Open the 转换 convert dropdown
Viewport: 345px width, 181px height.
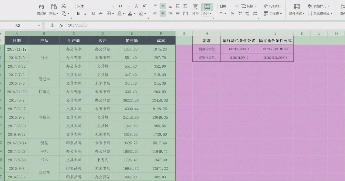(x=249, y=6)
